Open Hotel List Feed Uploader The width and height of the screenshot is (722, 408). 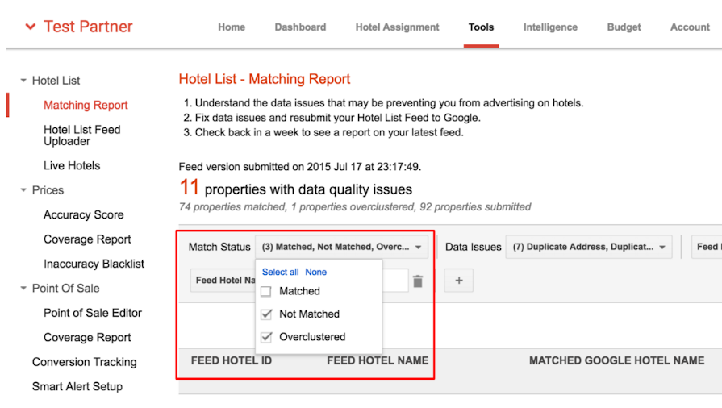[82, 135]
